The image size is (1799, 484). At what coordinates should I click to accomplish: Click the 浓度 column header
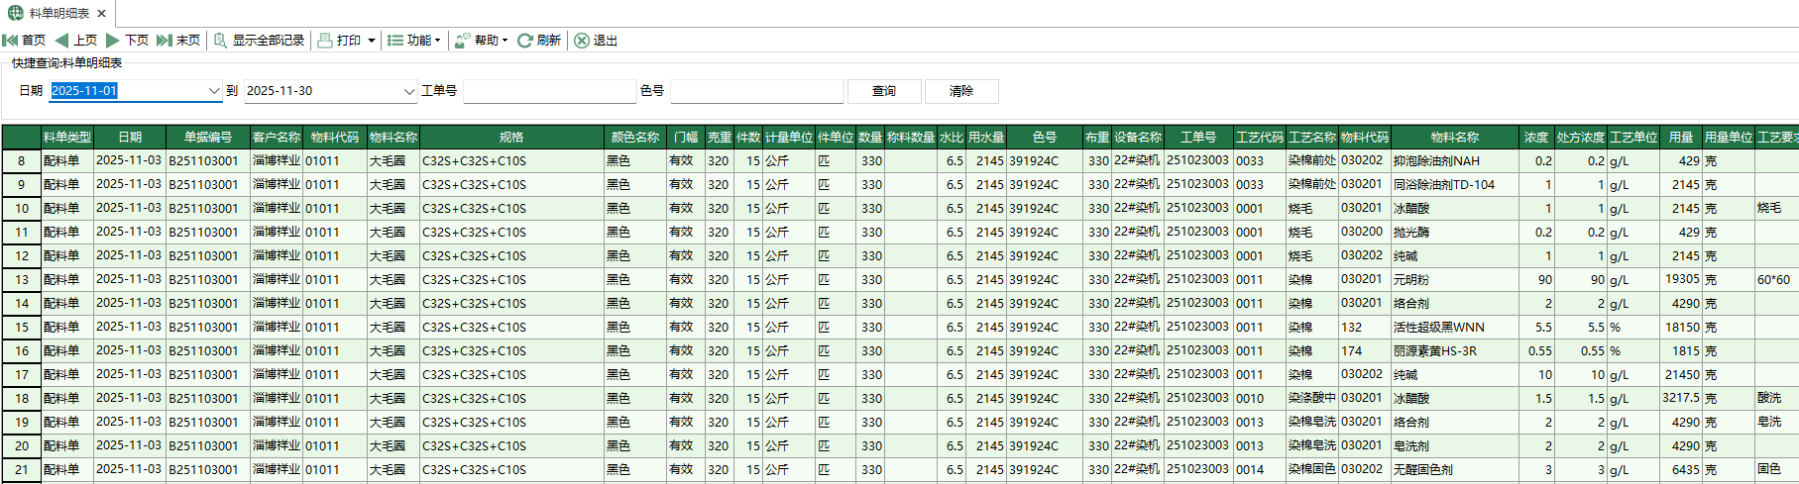tap(1536, 138)
